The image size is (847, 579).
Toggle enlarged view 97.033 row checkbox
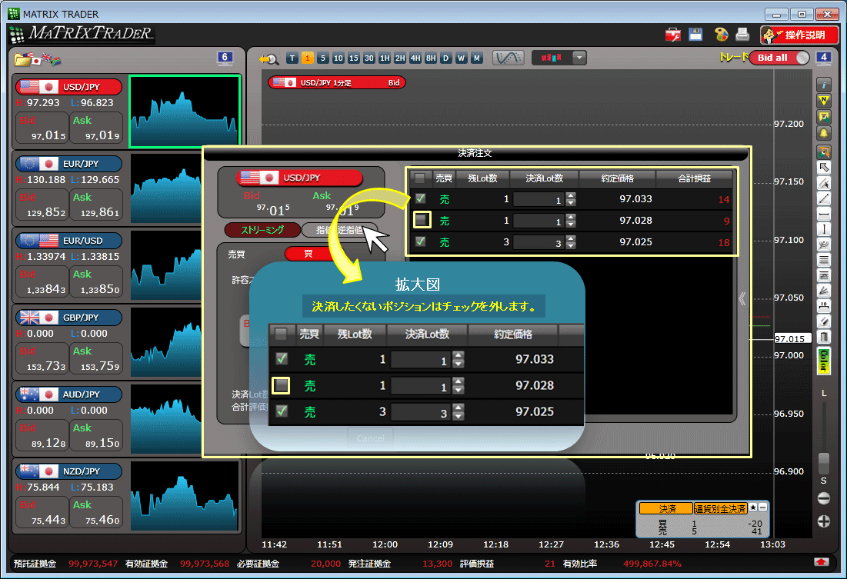tap(282, 358)
